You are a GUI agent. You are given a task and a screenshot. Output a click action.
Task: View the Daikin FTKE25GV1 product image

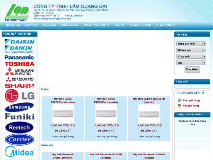click(x=63, y=114)
